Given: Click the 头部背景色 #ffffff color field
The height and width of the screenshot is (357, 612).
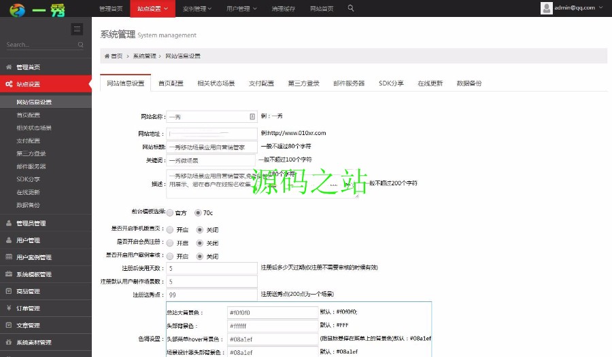Looking at the screenshot, I should [273, 326].
